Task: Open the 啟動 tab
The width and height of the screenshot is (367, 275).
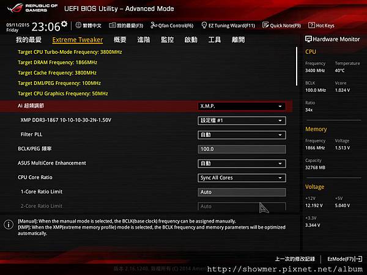Action: click(x=191, y=40)
